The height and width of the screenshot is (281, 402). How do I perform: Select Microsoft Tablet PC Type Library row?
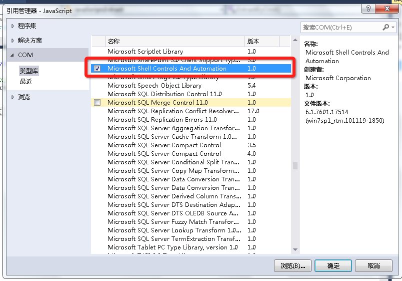pos(191,247)
